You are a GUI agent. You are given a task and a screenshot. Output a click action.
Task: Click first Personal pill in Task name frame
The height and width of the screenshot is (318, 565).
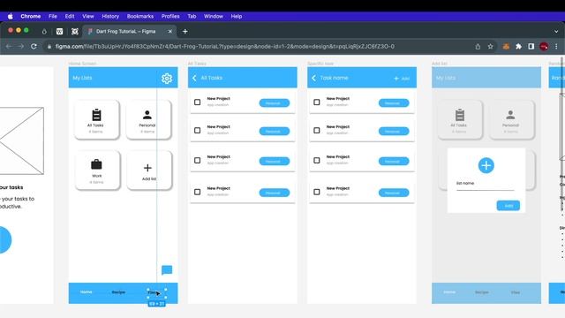pos(394,103)
